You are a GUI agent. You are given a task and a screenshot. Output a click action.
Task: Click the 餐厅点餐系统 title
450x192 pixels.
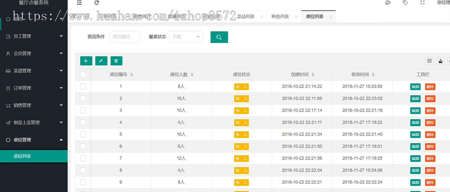(33, 3)
